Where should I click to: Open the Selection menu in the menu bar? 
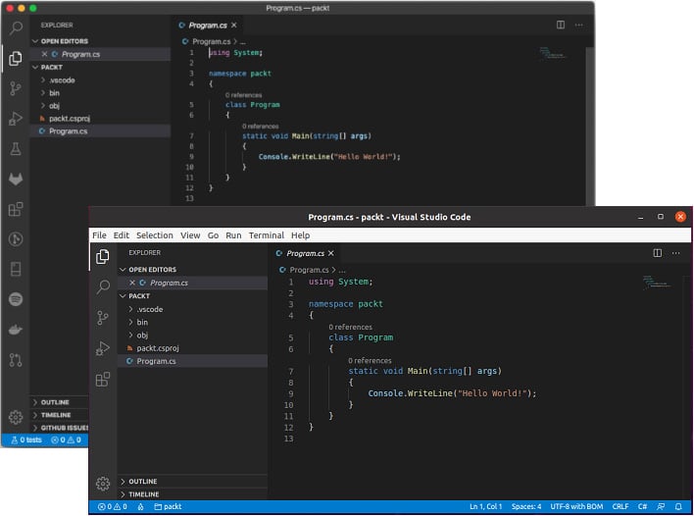click(154, 235)
